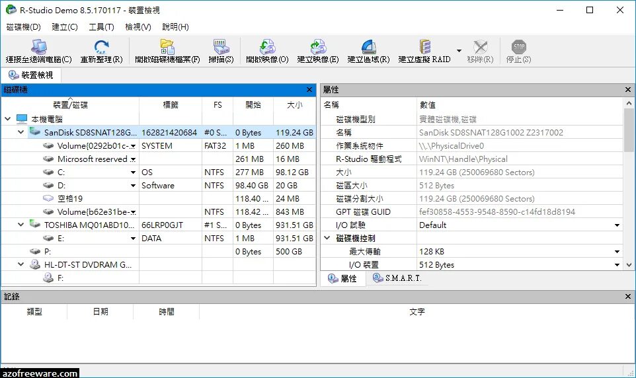Click GPT 磁碟 GUID value fef30858

coord(497,211)
